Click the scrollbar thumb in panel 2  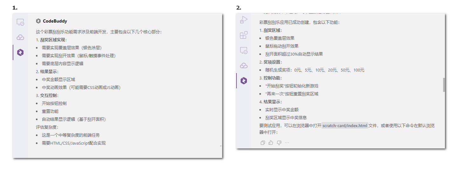(x=444, y=85)
